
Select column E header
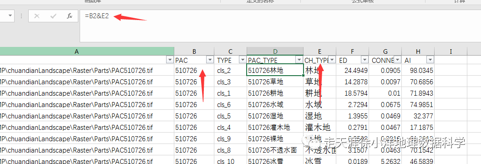point(319,51)
